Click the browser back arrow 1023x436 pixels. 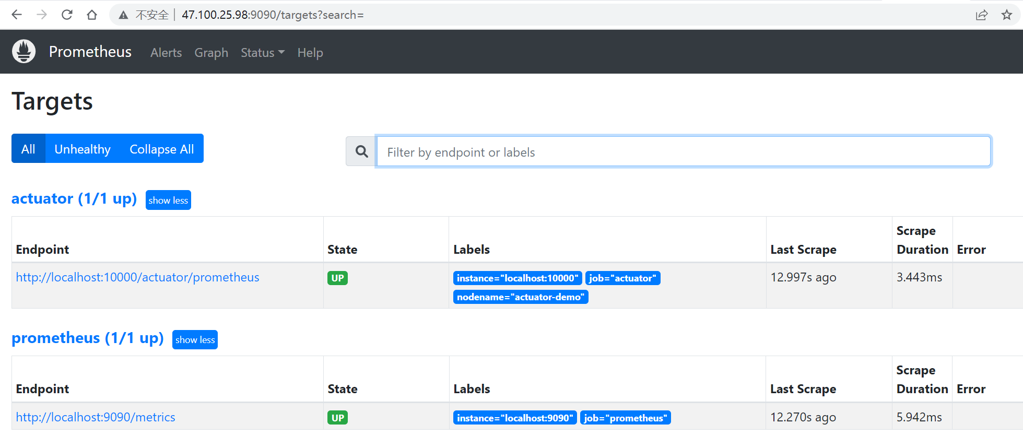pyautogui.click(x=17, y=15)
